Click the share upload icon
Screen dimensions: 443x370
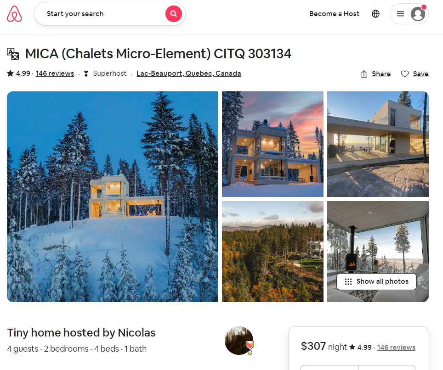[364, 74]
